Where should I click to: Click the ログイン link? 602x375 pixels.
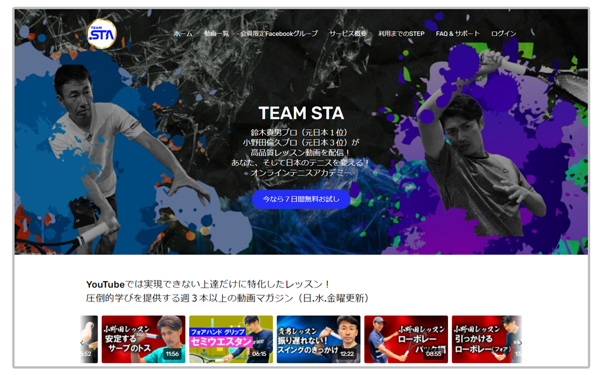(x=504, y=34)
